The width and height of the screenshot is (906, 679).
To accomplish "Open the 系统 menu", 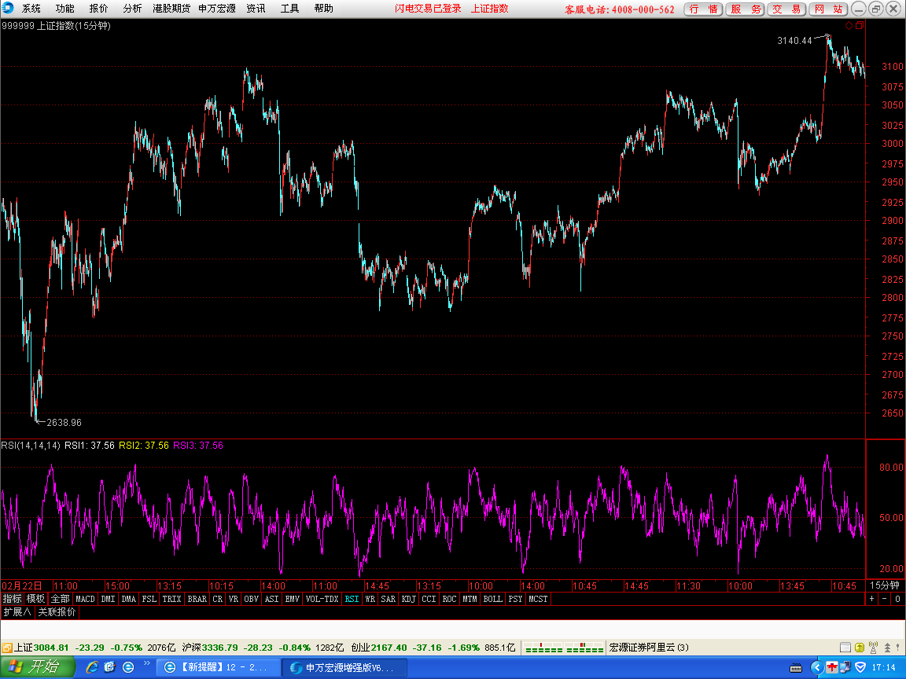I will coord(31,9).
